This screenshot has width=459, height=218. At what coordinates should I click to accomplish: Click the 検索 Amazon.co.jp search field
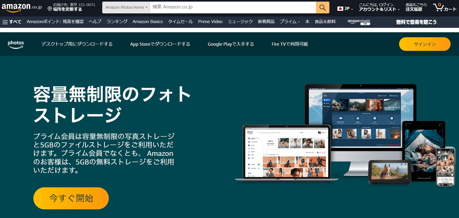(x=233, y=7)
